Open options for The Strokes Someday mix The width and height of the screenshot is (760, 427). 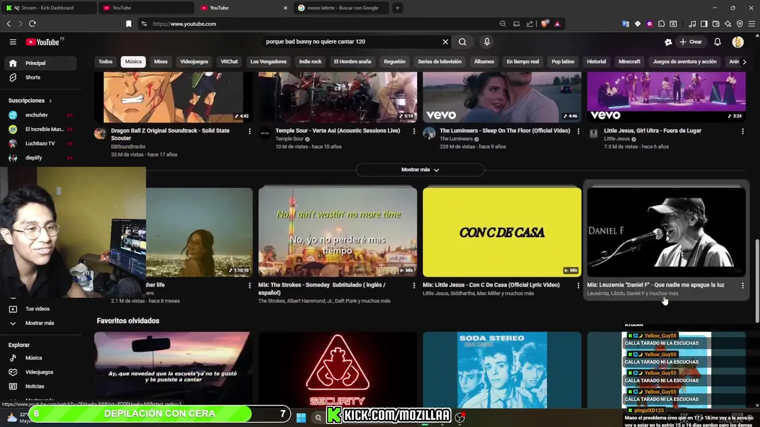click(414, 285)
